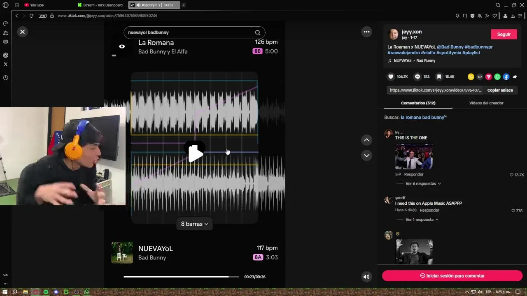Screen dimensions: 527x296
Task: Open browser downloads icon
Action: point(513,16)
